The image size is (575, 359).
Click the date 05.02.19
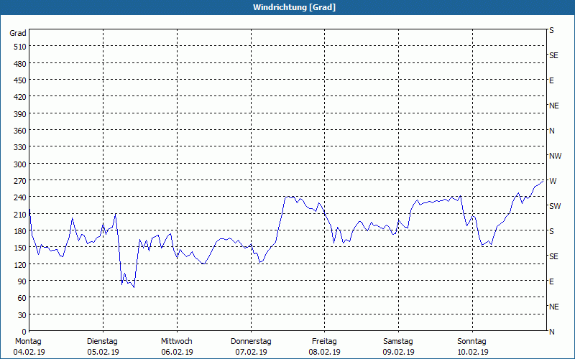pos(103,352)
